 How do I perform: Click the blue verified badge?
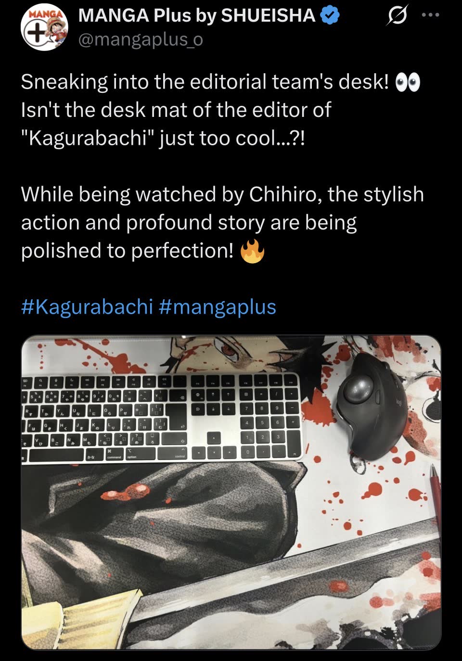pos(330,16)
